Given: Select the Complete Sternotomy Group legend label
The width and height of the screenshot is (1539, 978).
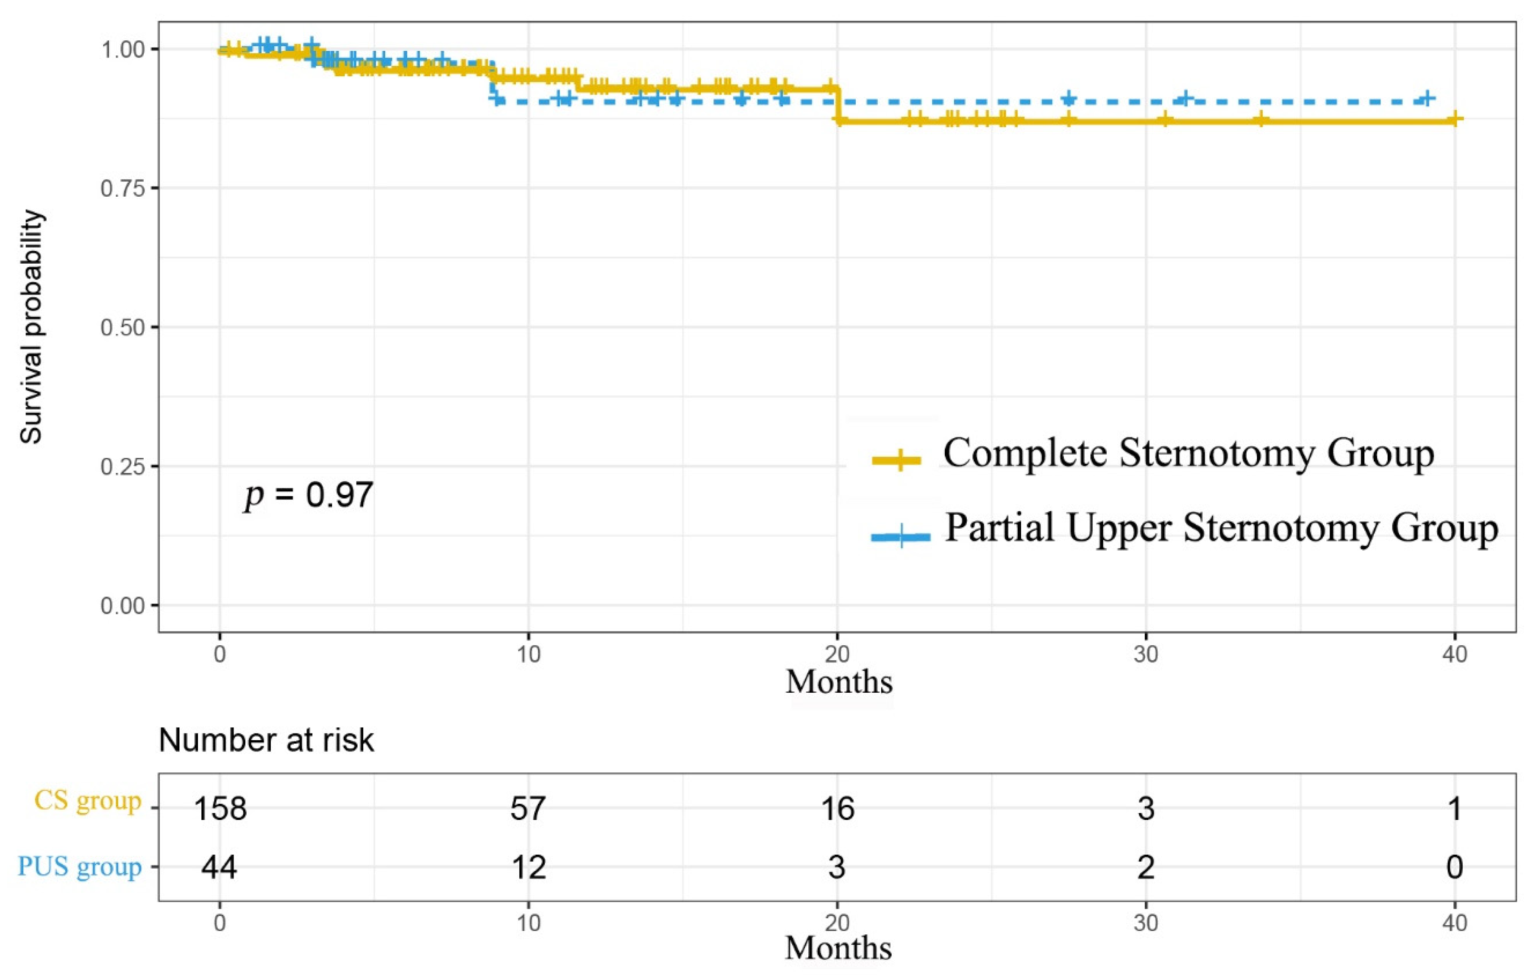Looking at the screenshot, I should [1188, 454].
